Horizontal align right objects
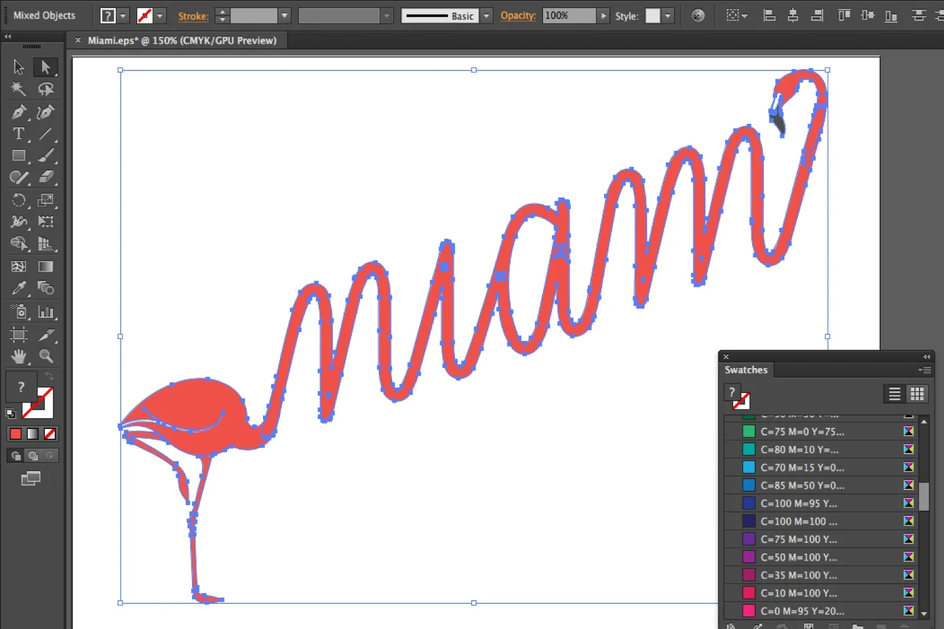The height and width of the screenshot is (629, 944). [817, 16]
